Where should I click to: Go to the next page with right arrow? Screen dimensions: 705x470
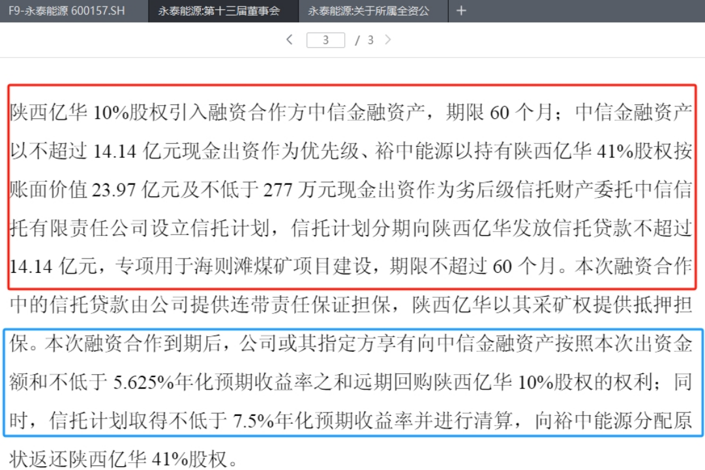pyautogui.click(x=388, y=40)
